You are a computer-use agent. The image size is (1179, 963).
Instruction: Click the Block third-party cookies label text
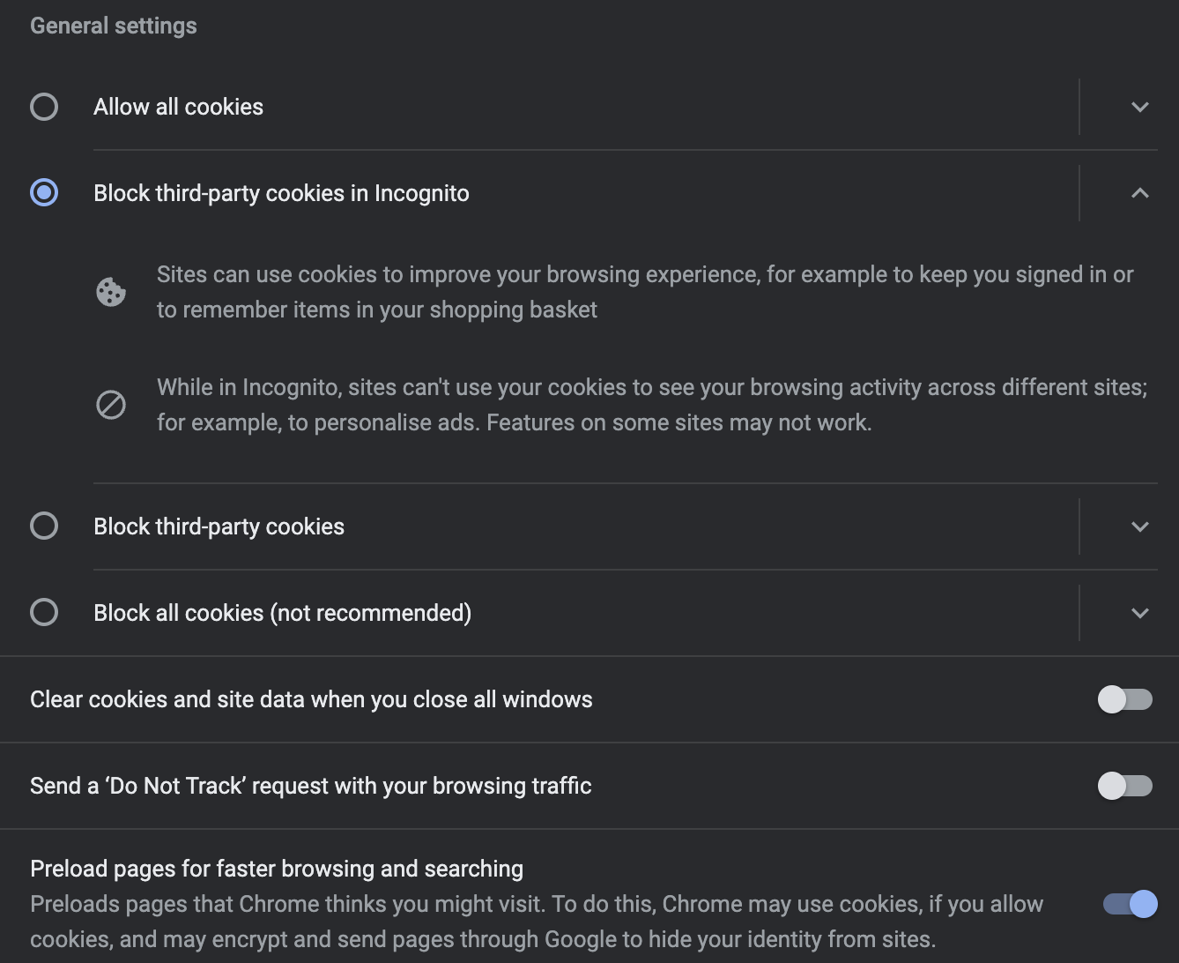[219, 526]
